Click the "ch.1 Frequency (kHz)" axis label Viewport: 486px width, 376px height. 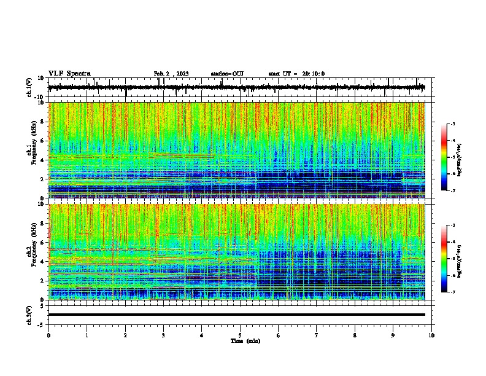click(31, 143)
